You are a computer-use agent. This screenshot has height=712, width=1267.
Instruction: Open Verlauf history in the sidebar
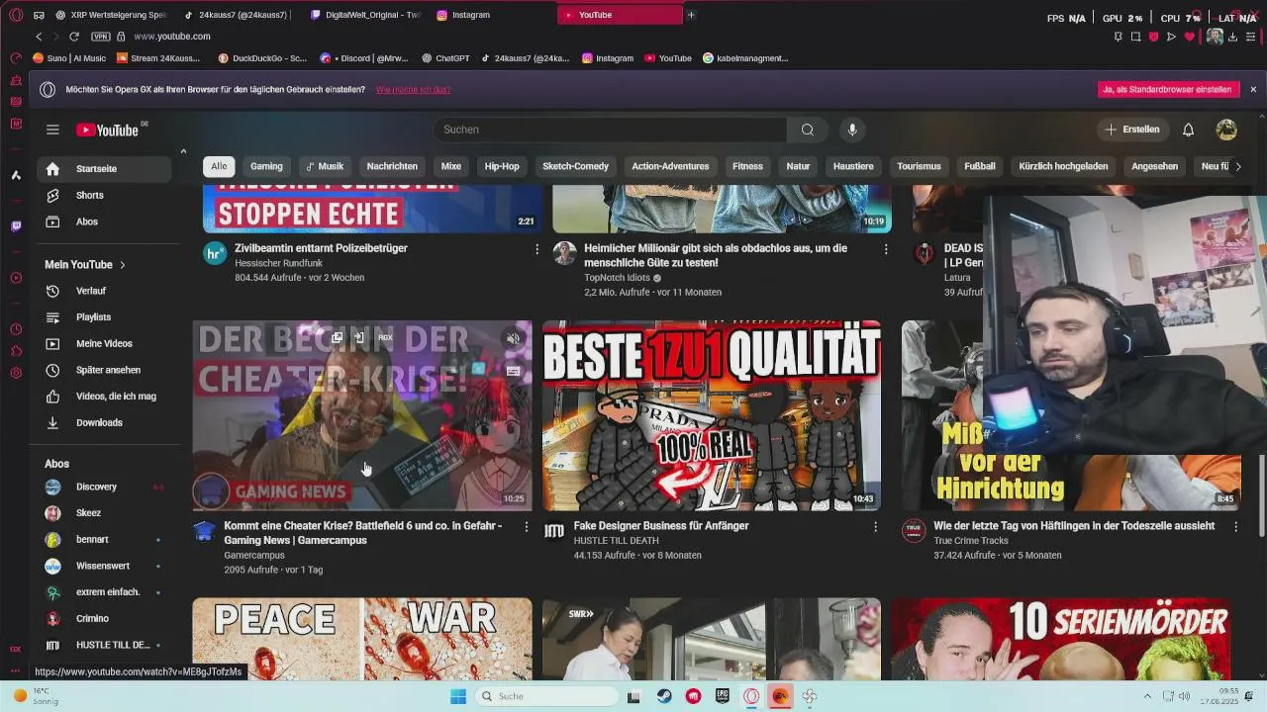point(104,291)
